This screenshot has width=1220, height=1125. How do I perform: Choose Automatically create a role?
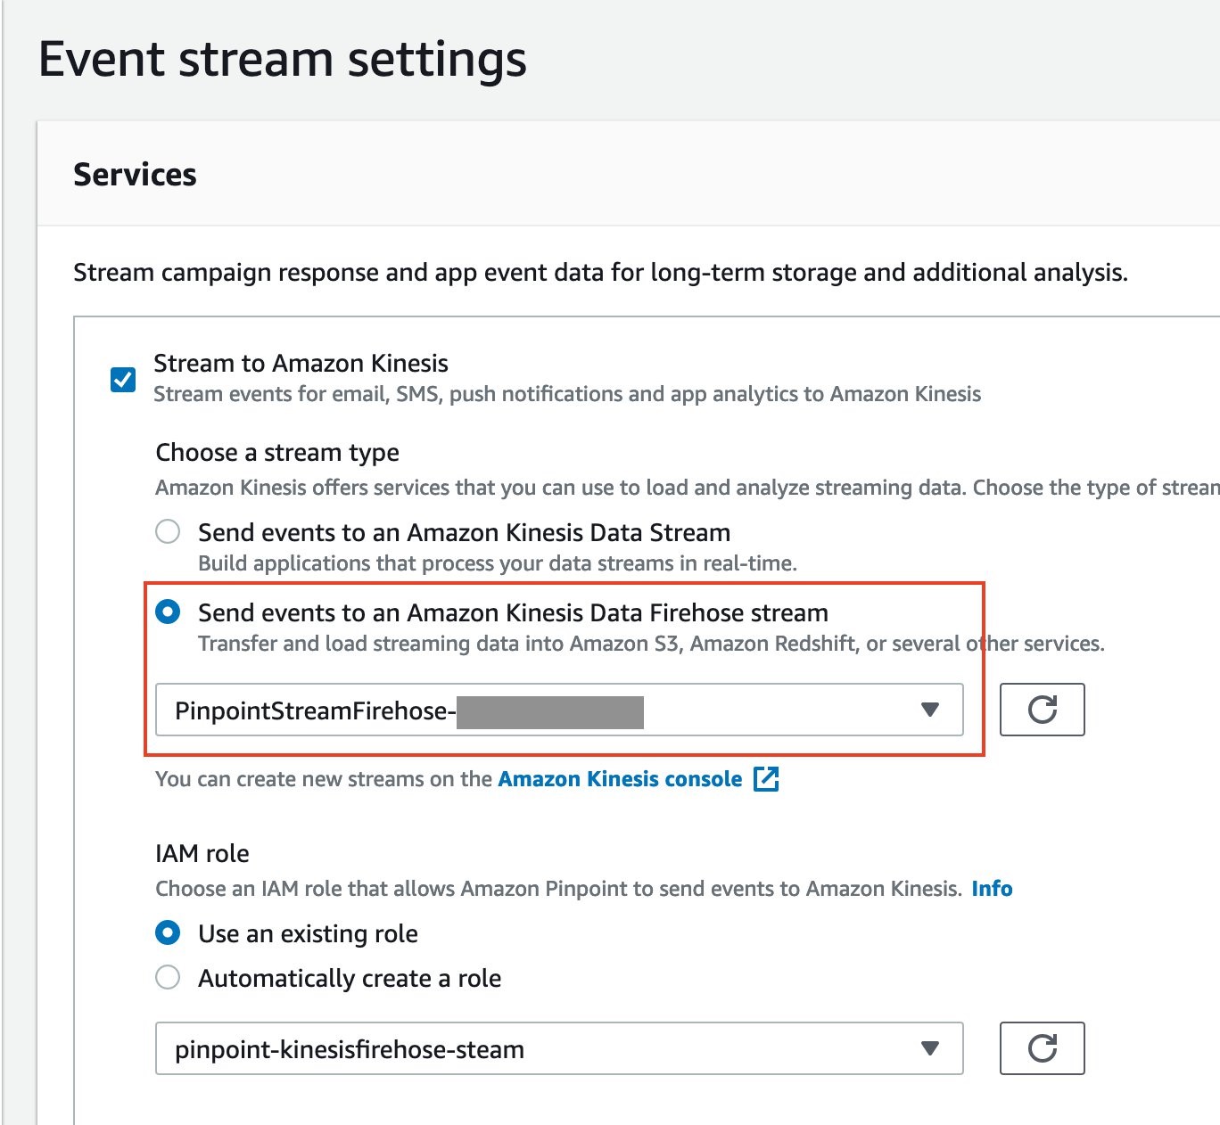(x=168, y=978)
